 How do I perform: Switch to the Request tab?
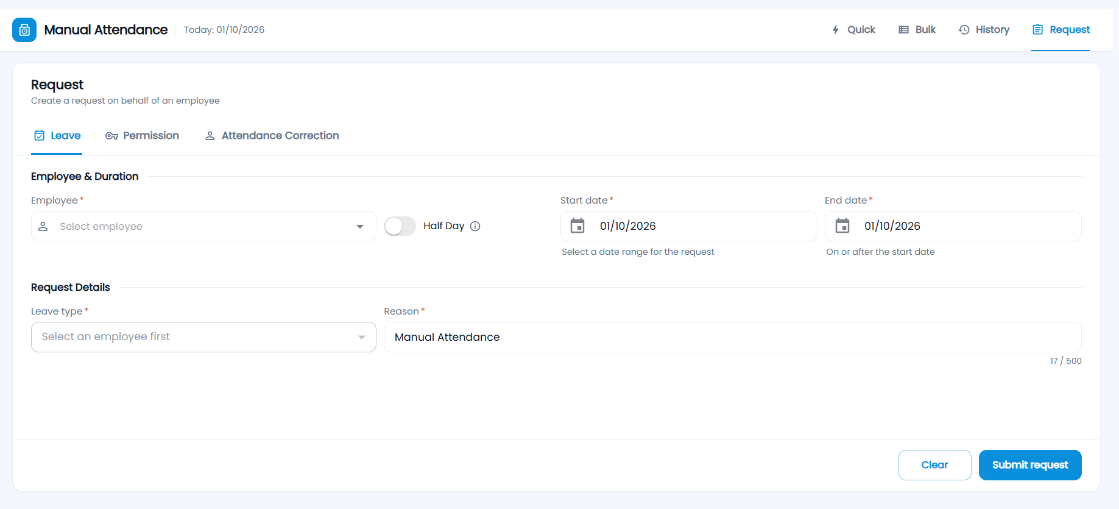point(1061,30)
